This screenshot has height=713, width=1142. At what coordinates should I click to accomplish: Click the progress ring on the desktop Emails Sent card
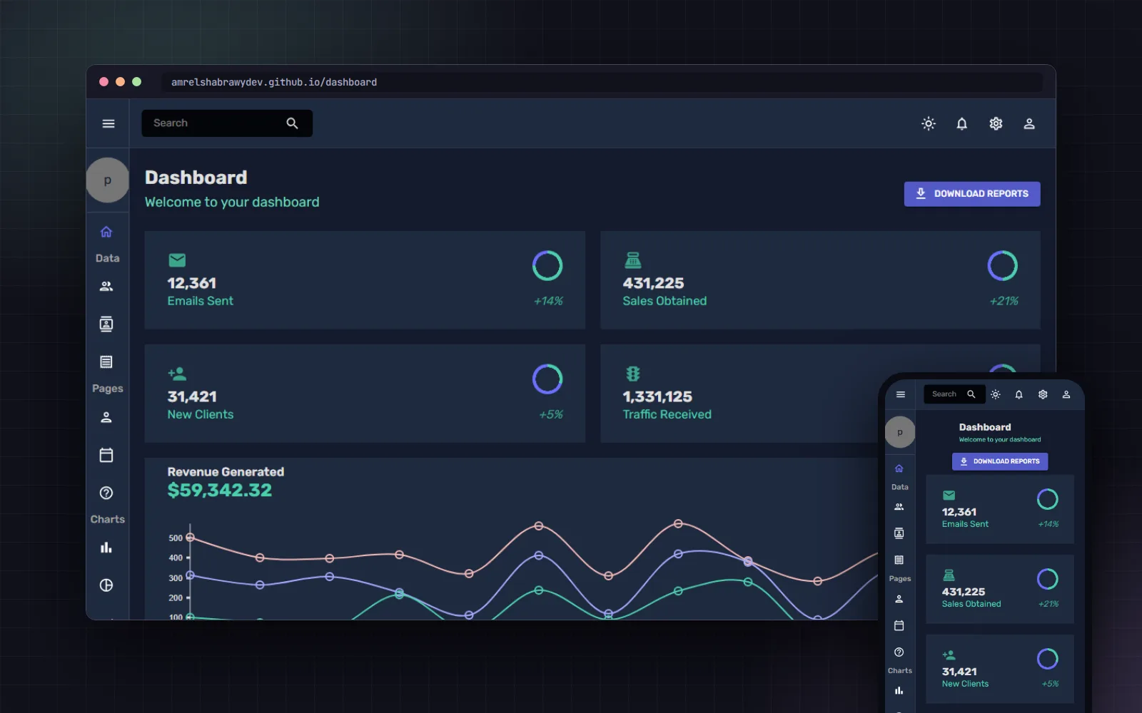(547, 266)
